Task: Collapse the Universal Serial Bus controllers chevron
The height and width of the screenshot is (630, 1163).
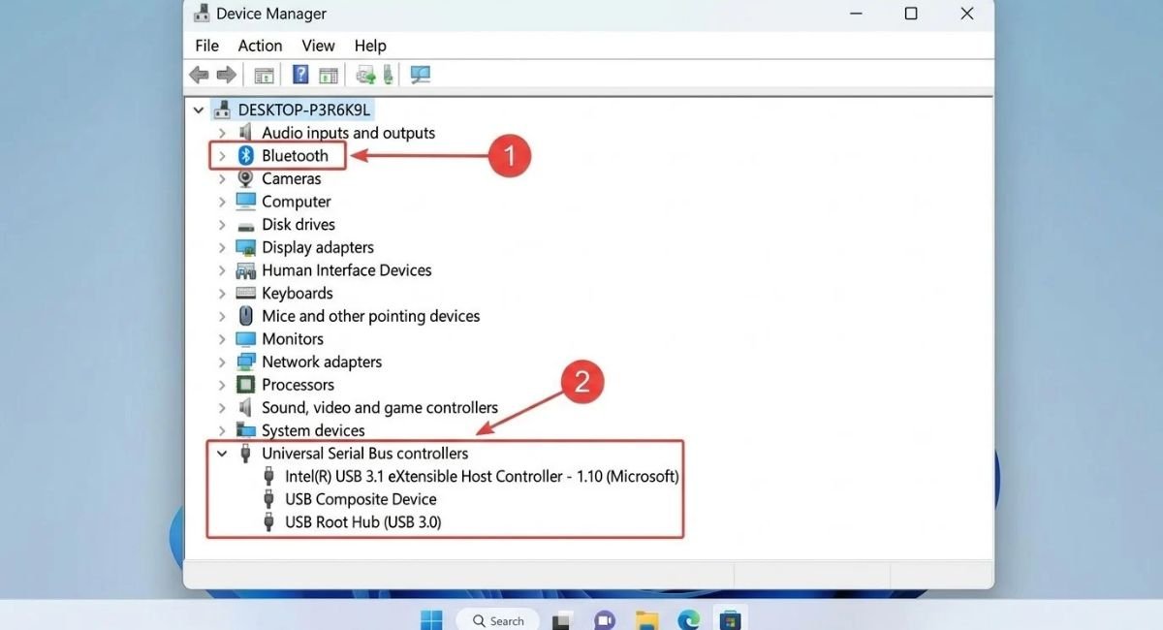Action: 222,454
